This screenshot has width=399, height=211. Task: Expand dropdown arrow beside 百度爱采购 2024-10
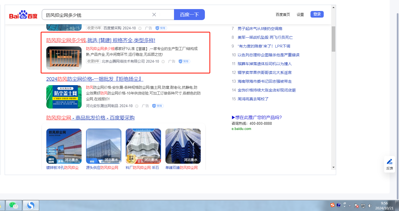(140, 28)
